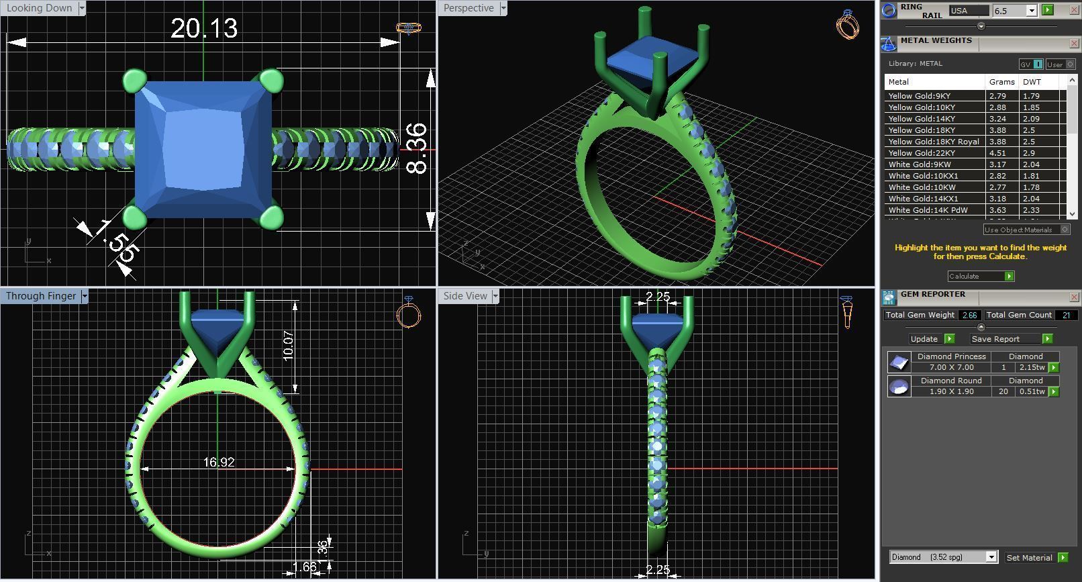Viewport: 1082px width, 582px height.
Task: Click the ring icon in Through Finger viewport
Action: pyautogui.click(x=408, y=312)
